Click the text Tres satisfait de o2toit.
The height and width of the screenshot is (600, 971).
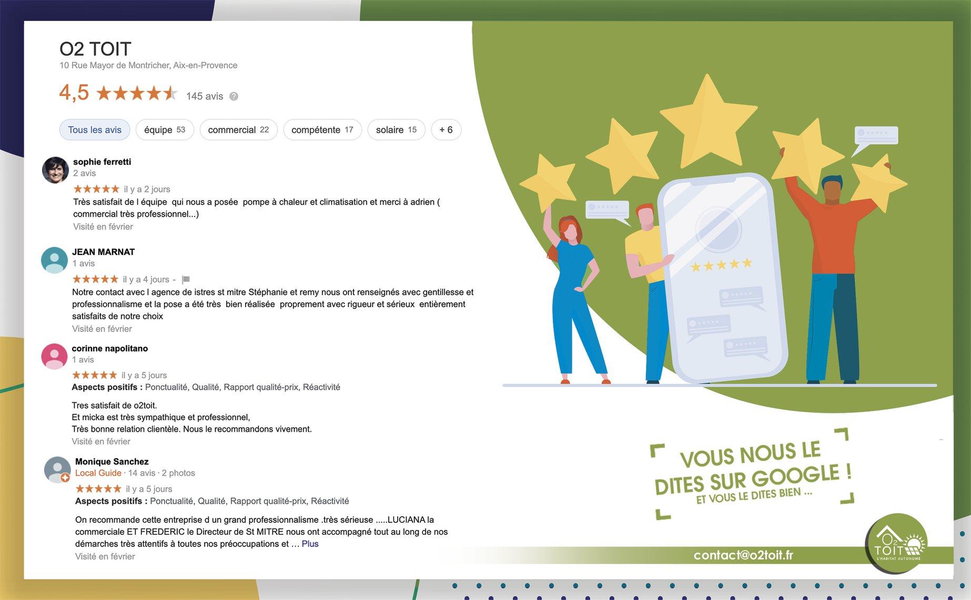pyautogui.click(x=115, y=405)
